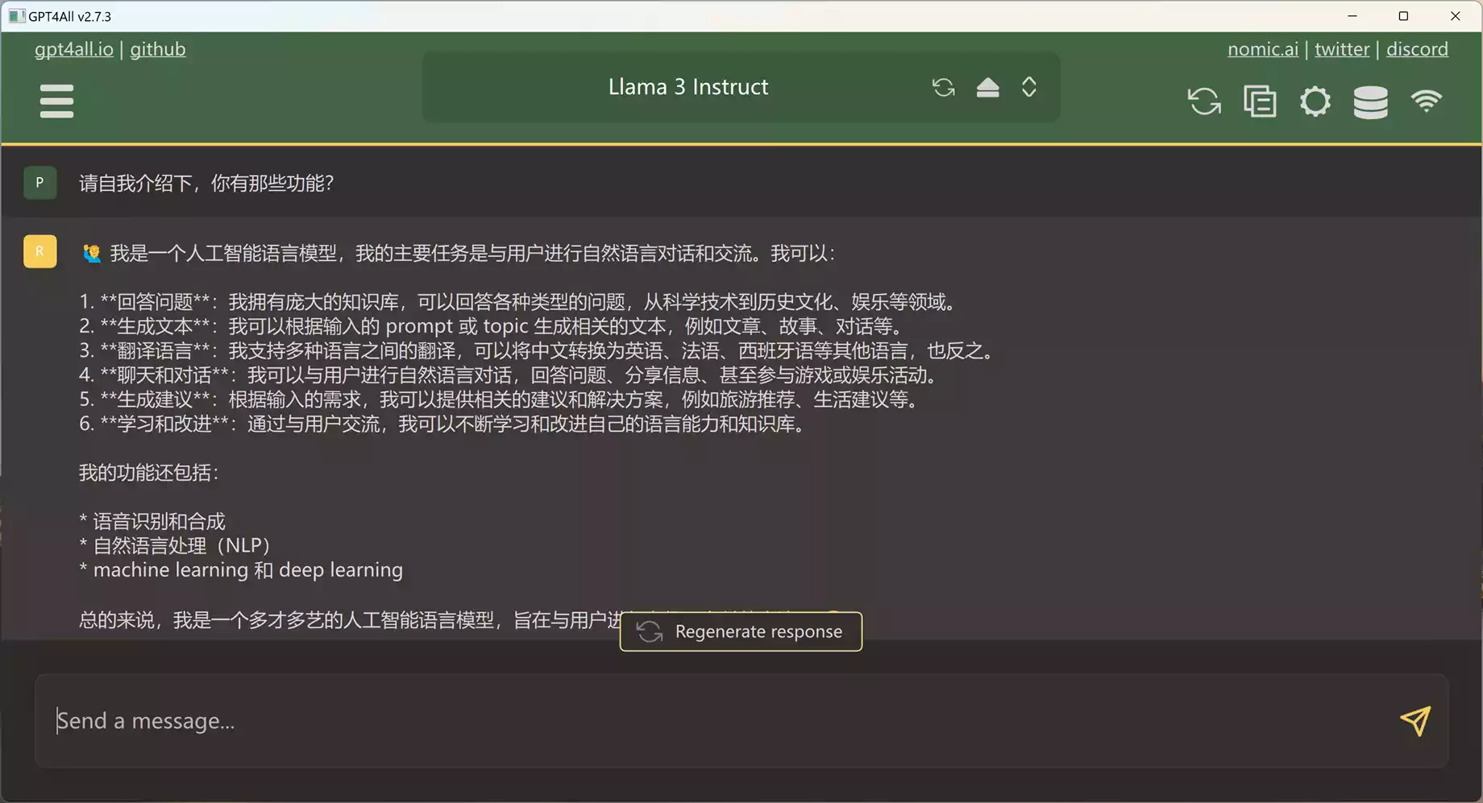Viewport: 1483px width, 803px height.
Task: Toggle the network server wifi icon
Action: [x=1426, y=101]
